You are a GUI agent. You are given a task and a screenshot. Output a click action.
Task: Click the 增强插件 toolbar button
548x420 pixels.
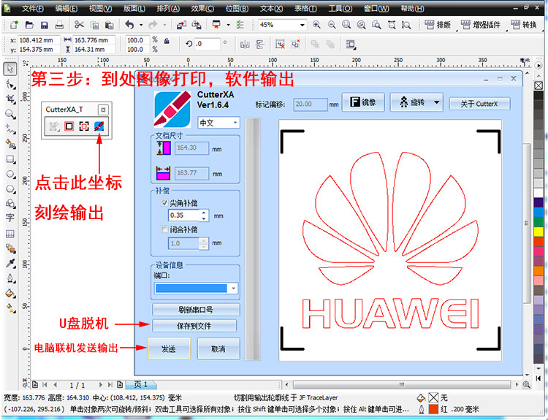tap(481, 25)
